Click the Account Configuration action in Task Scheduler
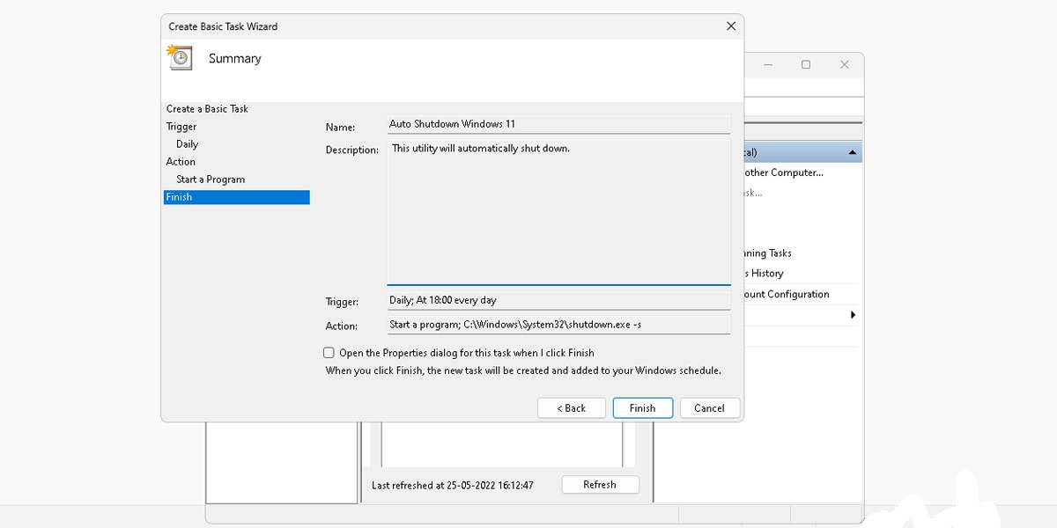This screenshot has width=1057, height=528. 787,295
